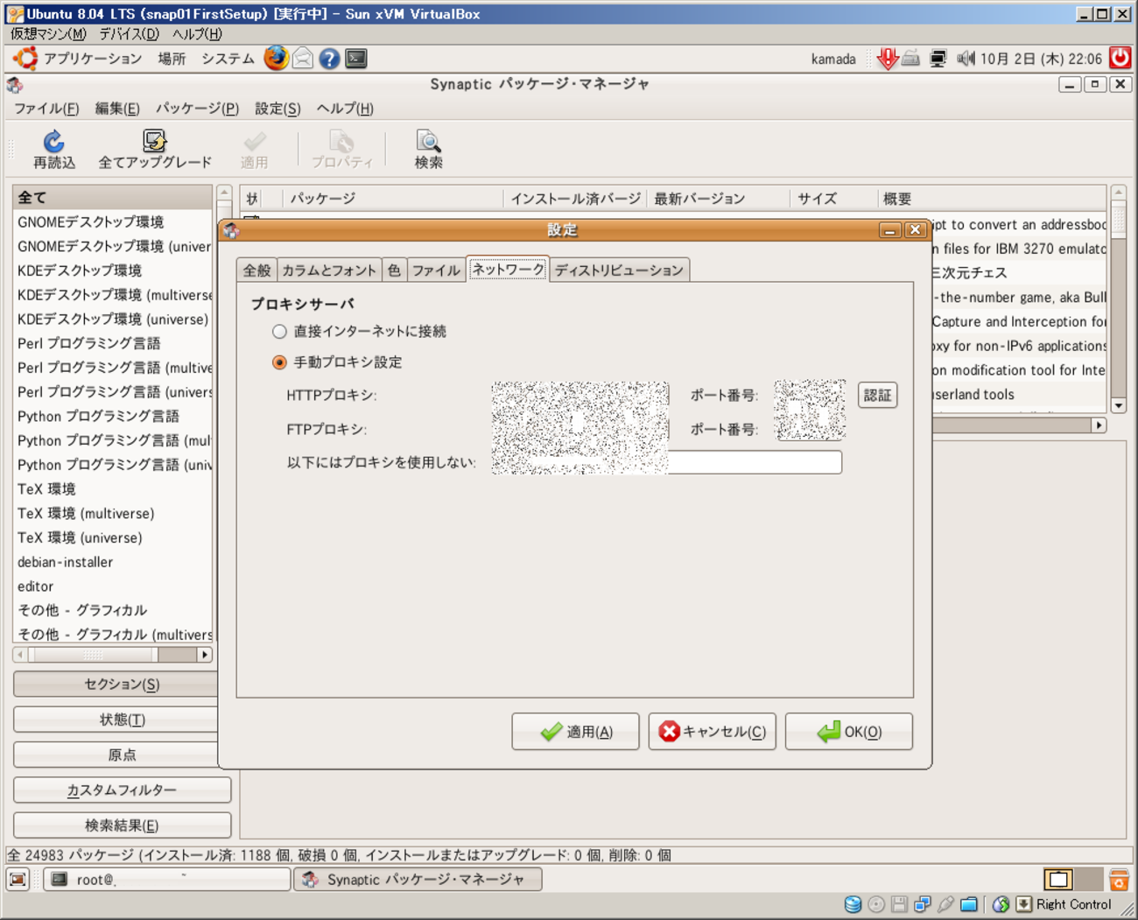Screen dimensions: 1138x920
Task: Open the VirtualBox Devices (デバイス) menu
Action: (129, 34)
